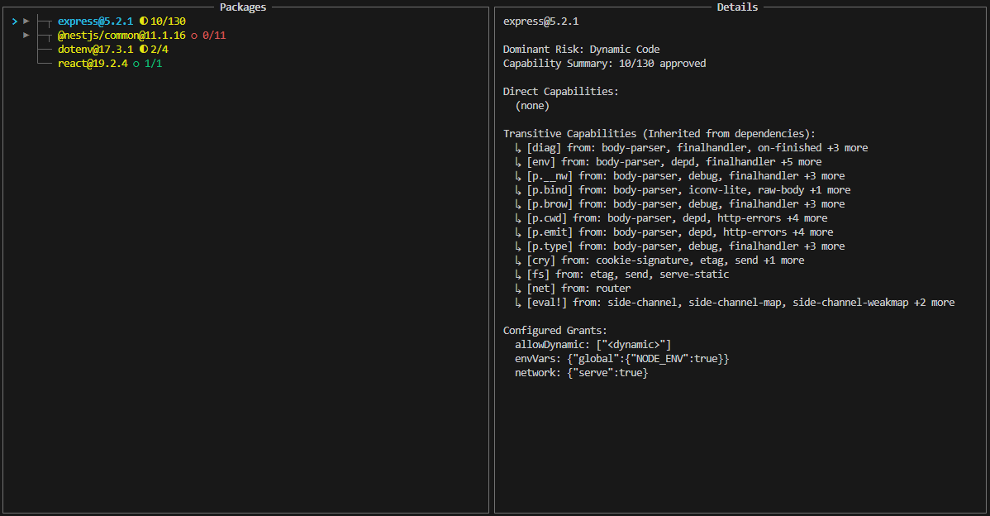
Task: Click the network serve grant line
Action: pyautogui.click(x=582, y=373)
